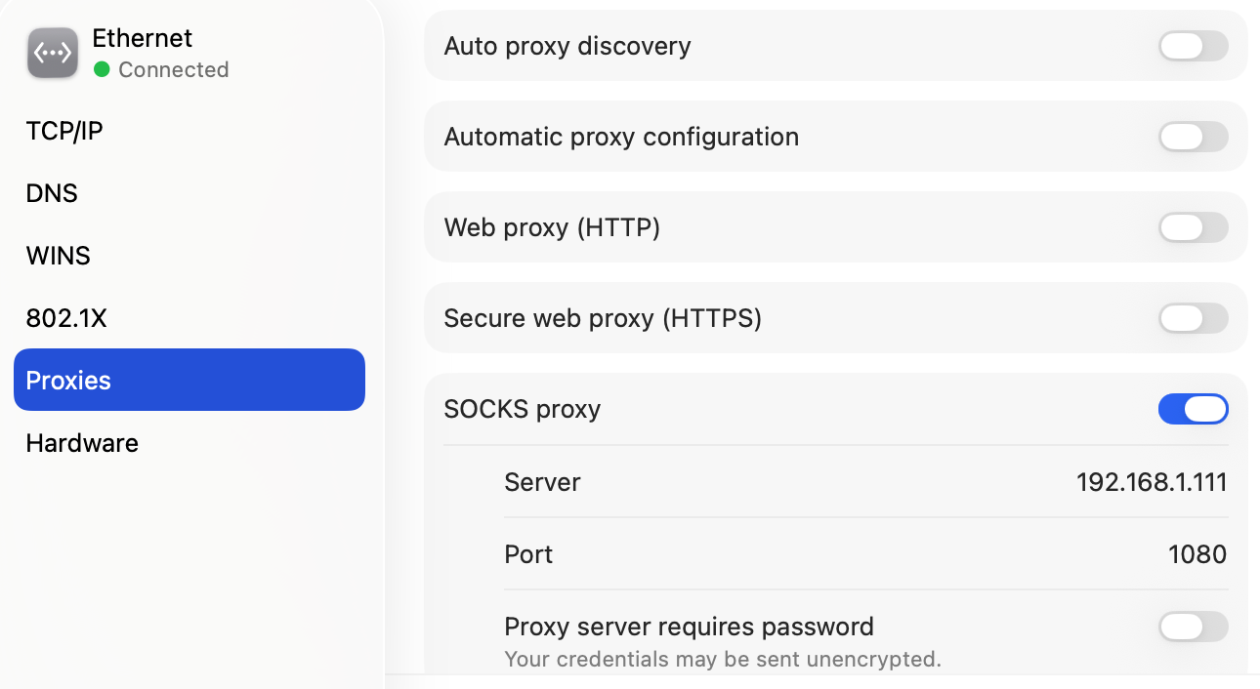Go to the Hardware section
The image size is (1260, 689).
(82, 443)
